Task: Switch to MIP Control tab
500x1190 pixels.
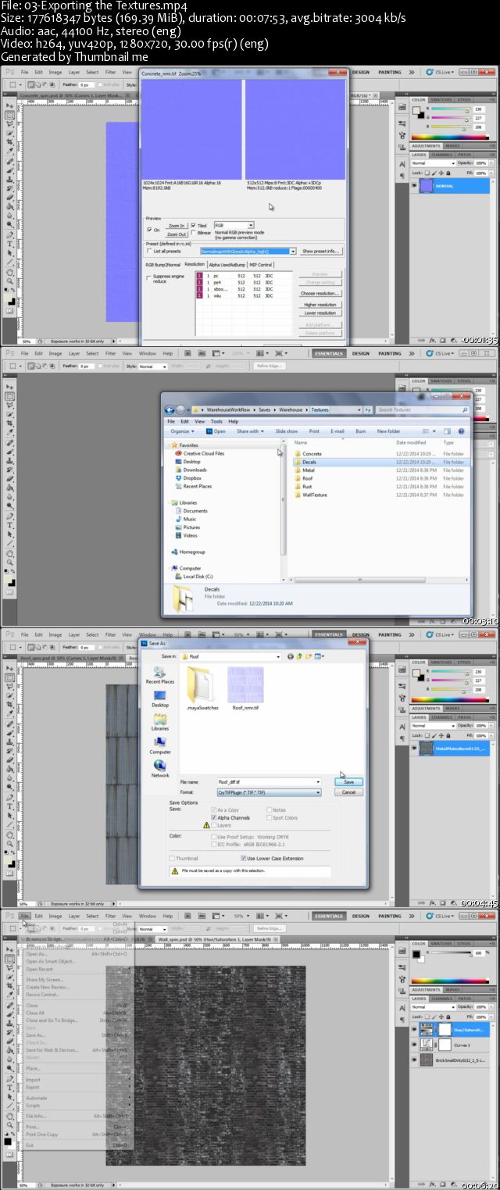Action: (261, 265)
